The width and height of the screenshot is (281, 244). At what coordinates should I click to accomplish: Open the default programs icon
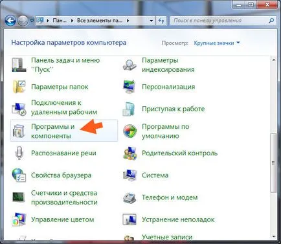(129, 131)
